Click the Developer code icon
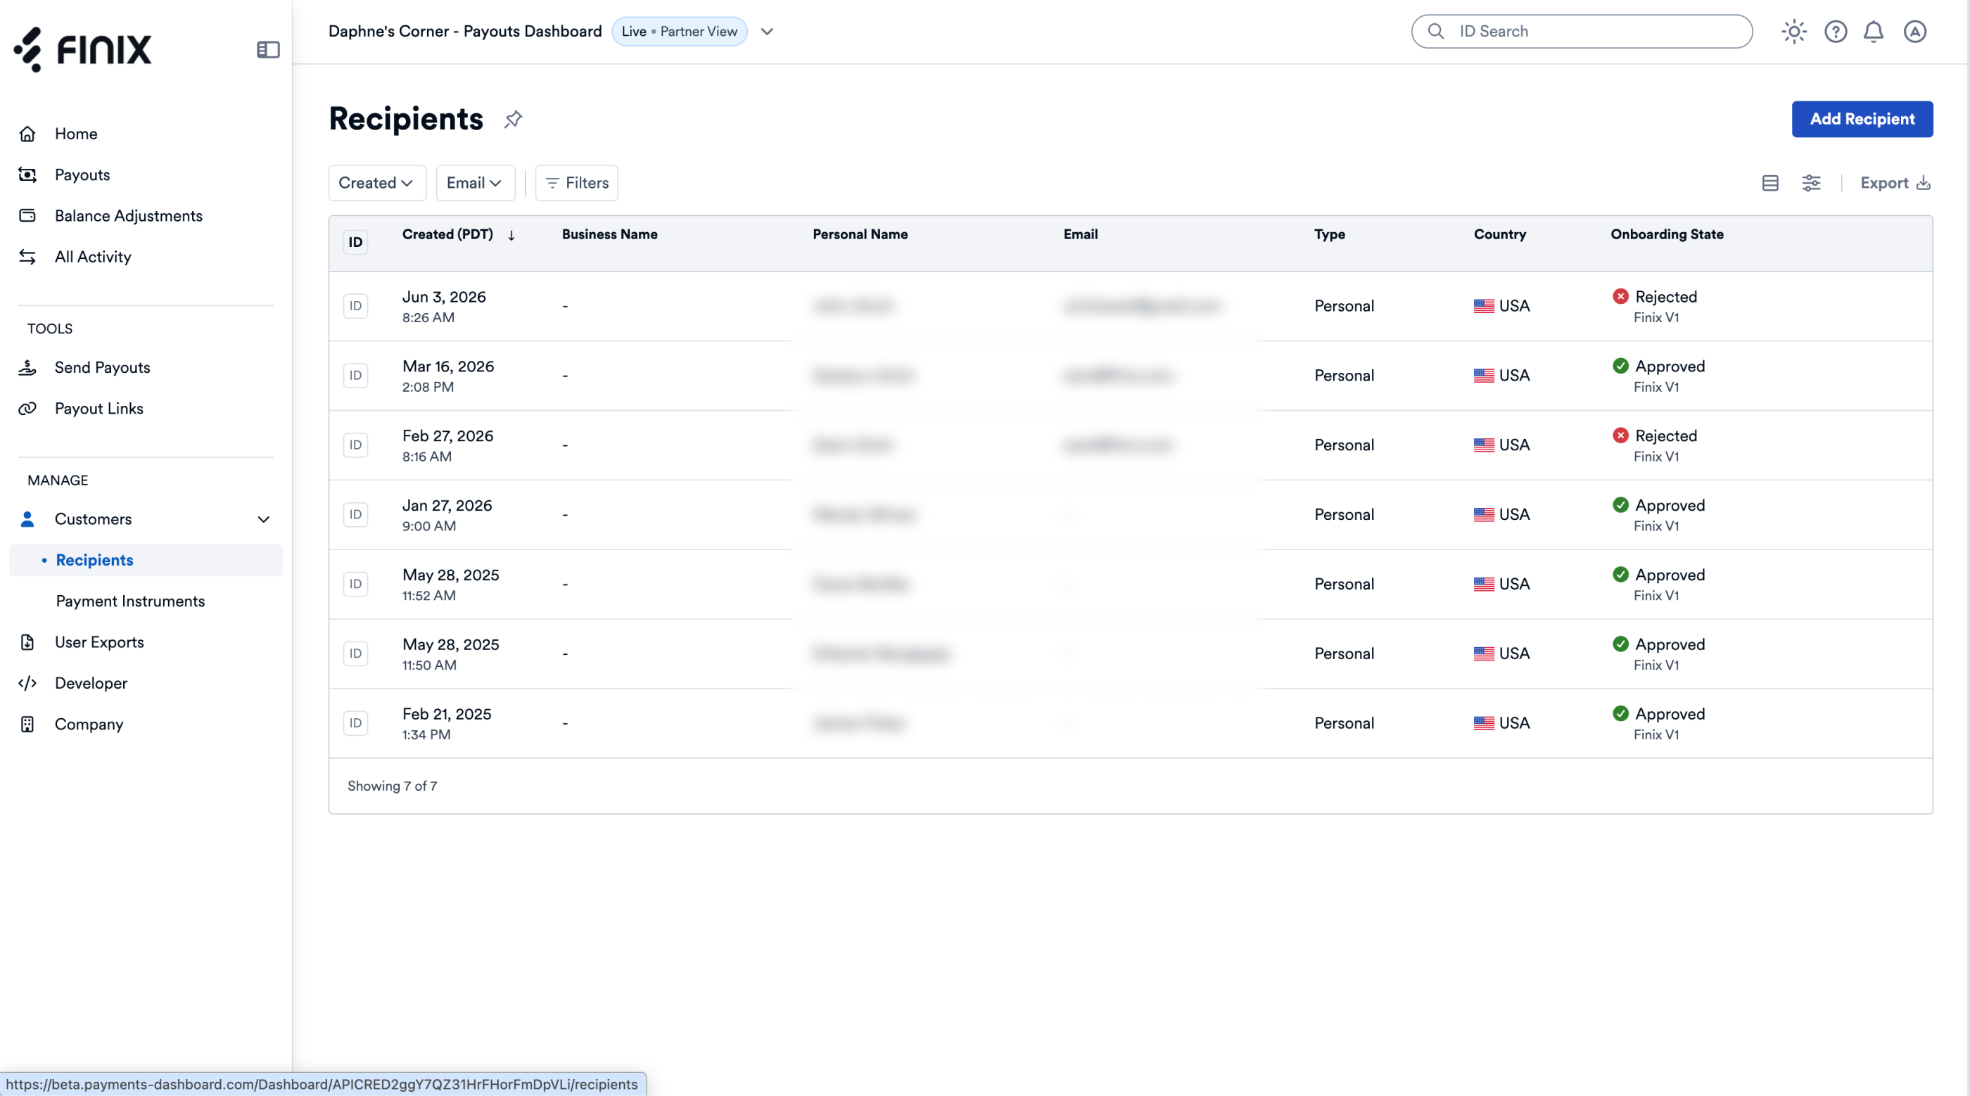 click(x=27, y=684)
